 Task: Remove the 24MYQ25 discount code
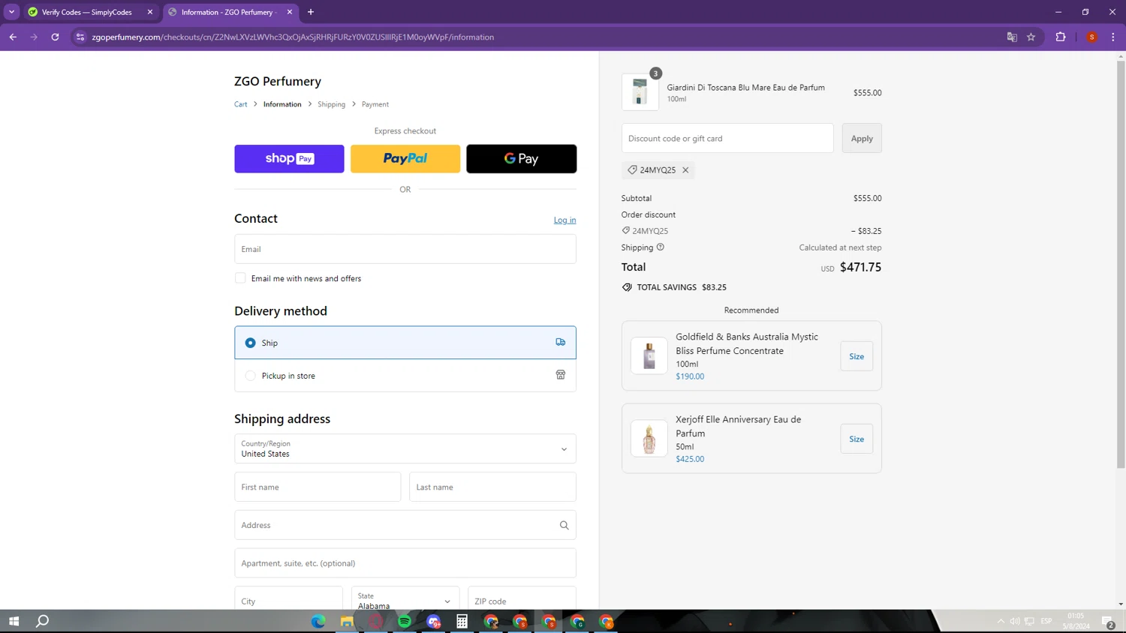point(685,170)
